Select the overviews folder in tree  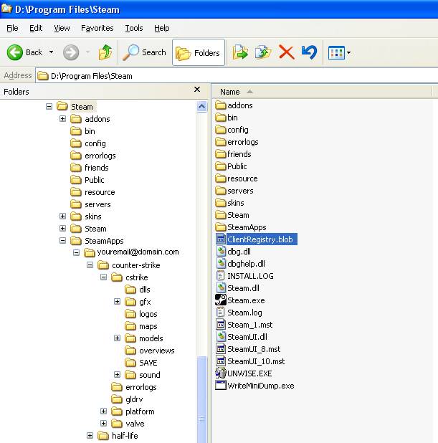pyautogui.click(x=150, y=351)
